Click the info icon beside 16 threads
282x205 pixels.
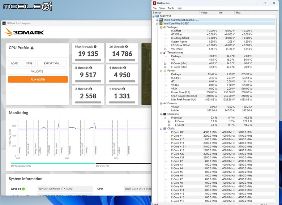tap(127, 47)
